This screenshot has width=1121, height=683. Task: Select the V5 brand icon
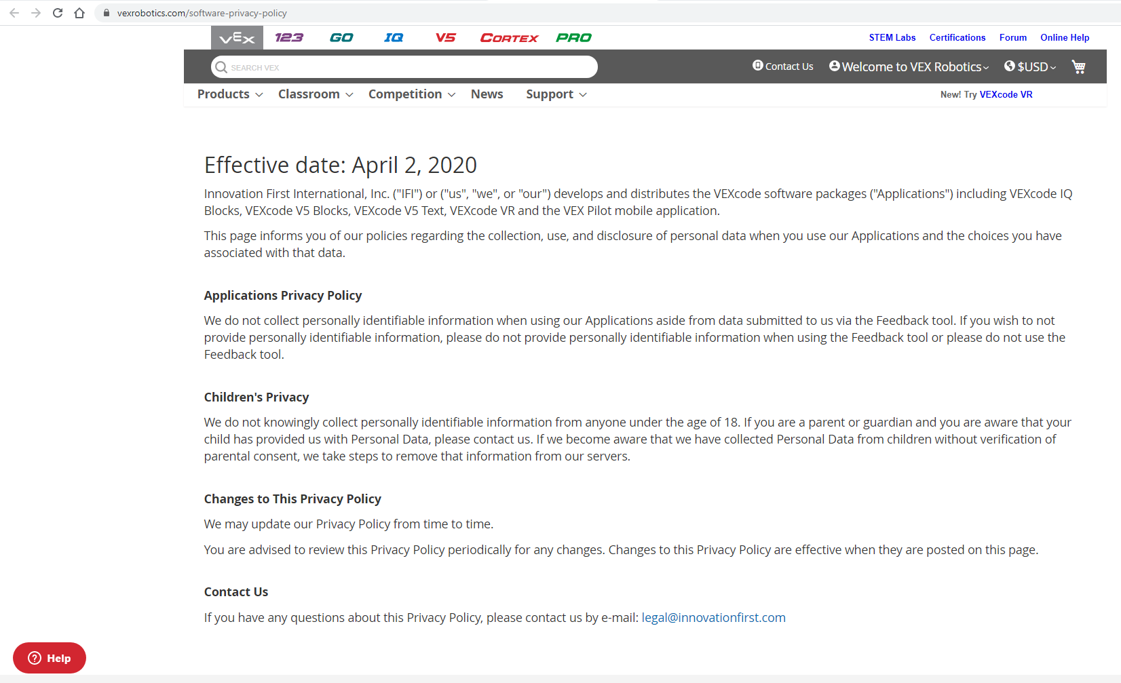(446, 37)
